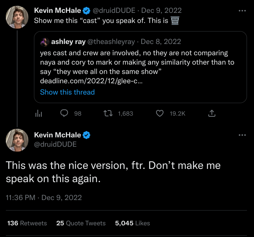Open Kevin McHale's lower profile picture
This screenshot has height=237, width=254.
pyautogui.click(x=17, y=141)
